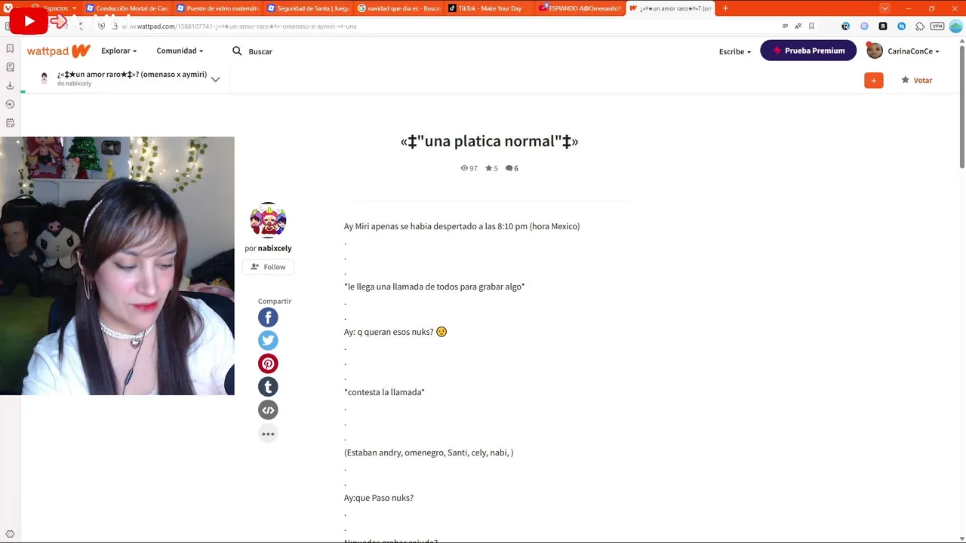The image size is (966, 543).
Task: Open the Escribe dropdown
Action: point(735,51)
